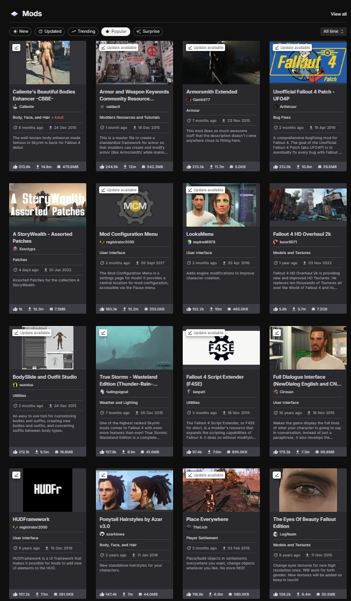Click Update available badge on Mod Configuration Menu
Image resolution: width=351 pixels, height=601 pixels.
[x=118, y=190]
